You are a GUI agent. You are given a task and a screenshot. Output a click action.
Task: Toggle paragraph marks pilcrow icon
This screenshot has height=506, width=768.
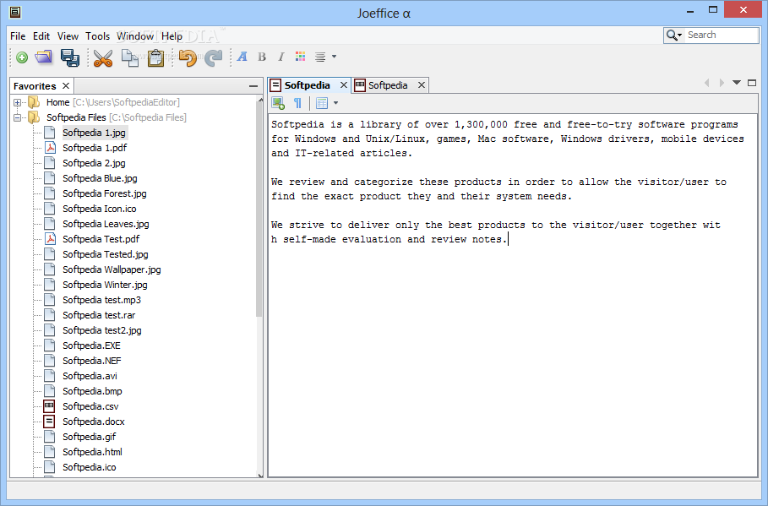pyautogui.click(x=297, y=103)
